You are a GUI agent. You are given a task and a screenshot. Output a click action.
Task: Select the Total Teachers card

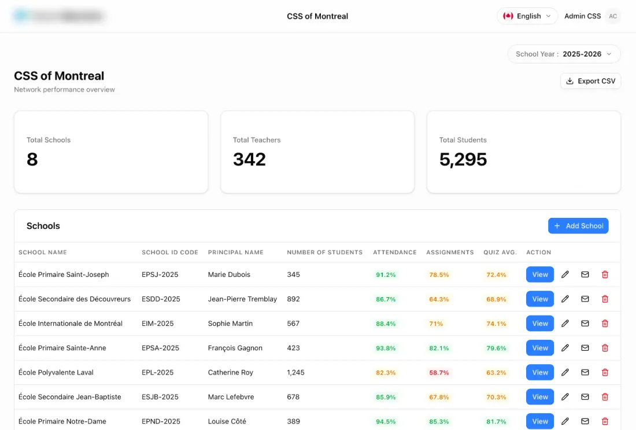pos(317,152)
